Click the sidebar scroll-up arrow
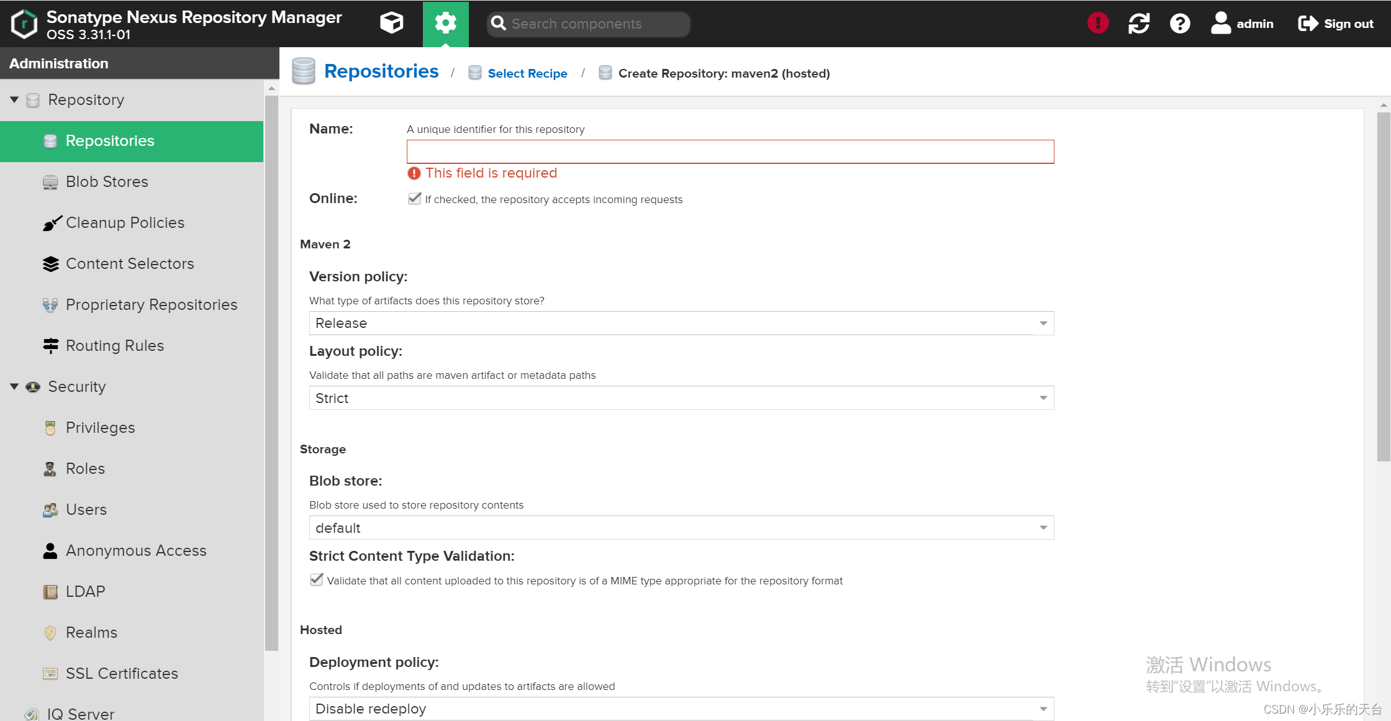1391x721 pixels. tap(271, 88)
